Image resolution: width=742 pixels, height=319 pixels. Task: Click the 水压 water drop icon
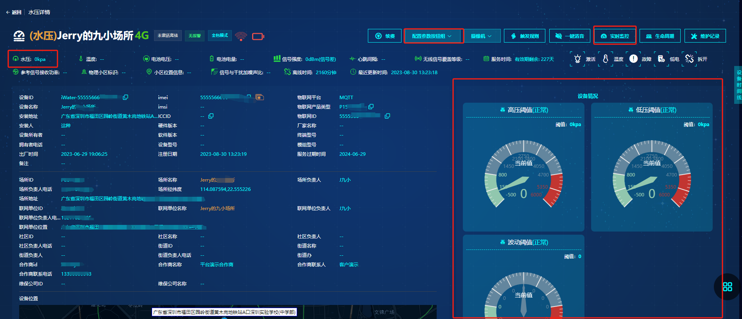(x=16, y=59)
